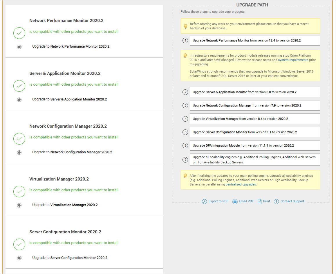
Task: Click Print link text
Action: click(267, 201)
